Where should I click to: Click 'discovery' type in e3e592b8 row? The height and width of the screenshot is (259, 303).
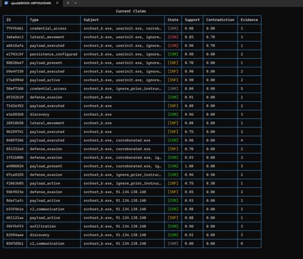pyautogui.click(x=39, y=114)
